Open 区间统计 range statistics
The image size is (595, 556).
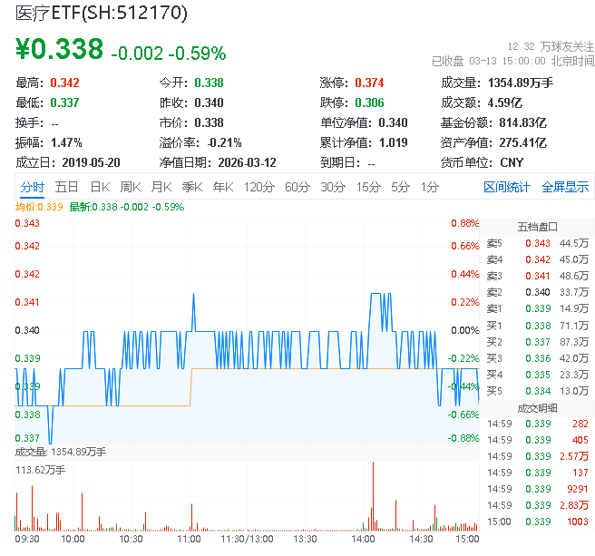coord(506,187)
